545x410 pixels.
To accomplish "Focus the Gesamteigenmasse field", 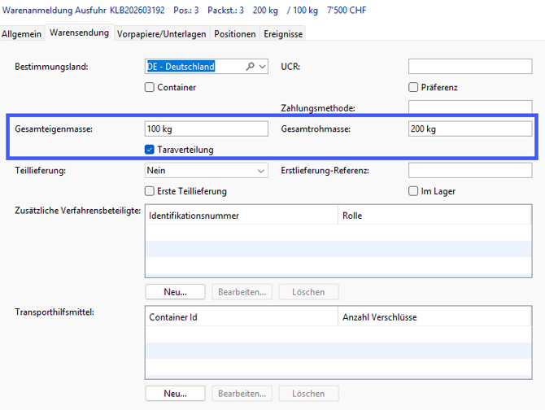I will point(206,129).
